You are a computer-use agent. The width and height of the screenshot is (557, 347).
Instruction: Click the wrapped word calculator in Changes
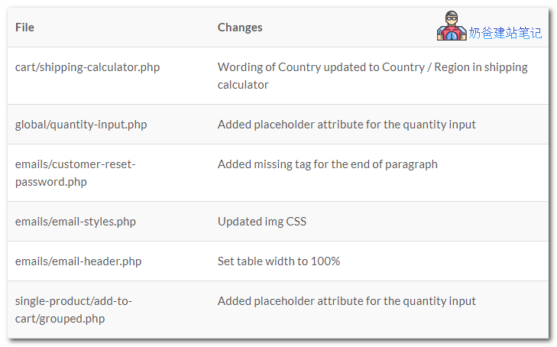[243, 85]
